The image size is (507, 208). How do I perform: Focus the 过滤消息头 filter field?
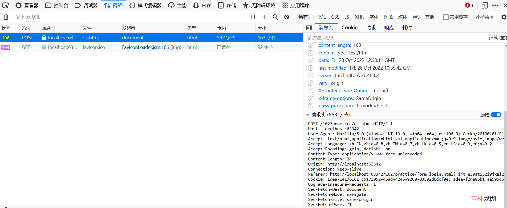396,38
